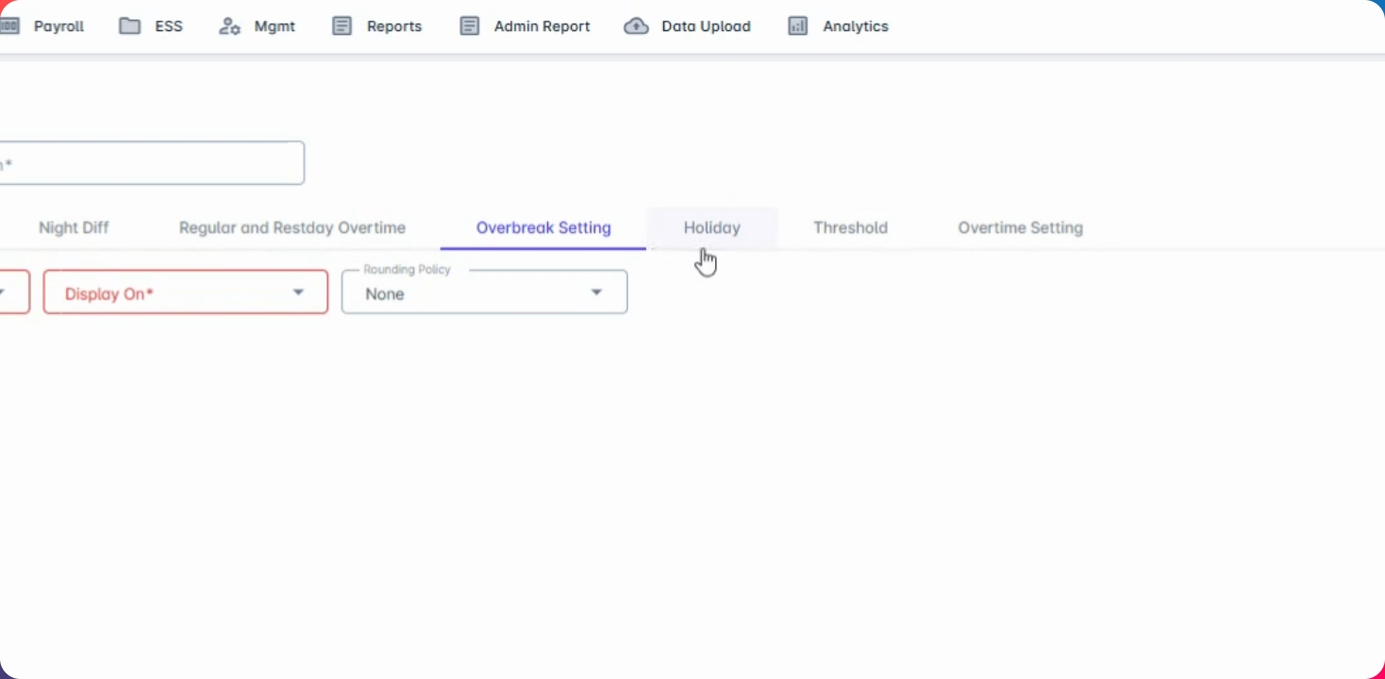Go to the Night Diff tab
The height and width of the screenshot is (679, 1385).
(x=74, y=228)
